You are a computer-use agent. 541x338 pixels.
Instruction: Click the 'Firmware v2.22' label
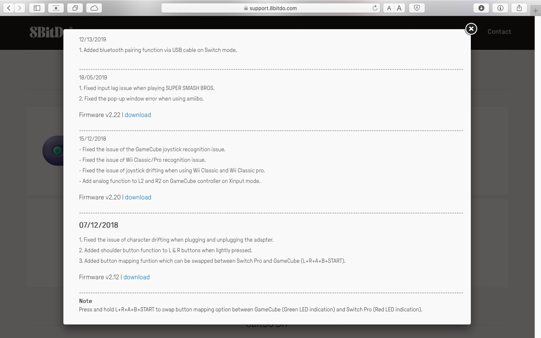click(100, 115)
